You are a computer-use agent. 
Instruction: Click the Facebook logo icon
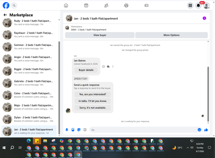click(6, 6)
